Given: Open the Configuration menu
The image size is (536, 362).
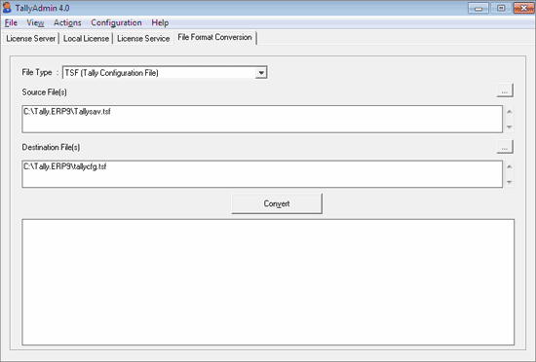Looking at the screenshot, I should (x=116, y=22).
